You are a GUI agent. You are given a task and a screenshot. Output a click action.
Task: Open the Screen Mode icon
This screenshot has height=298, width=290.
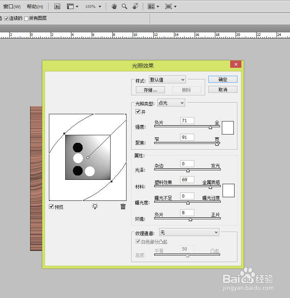168,7
